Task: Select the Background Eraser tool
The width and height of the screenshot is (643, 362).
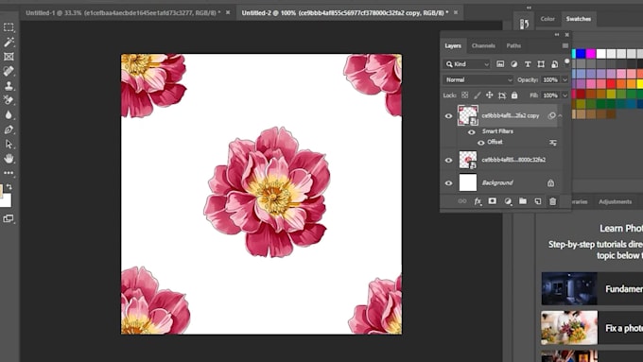Action: pos(9,100)
